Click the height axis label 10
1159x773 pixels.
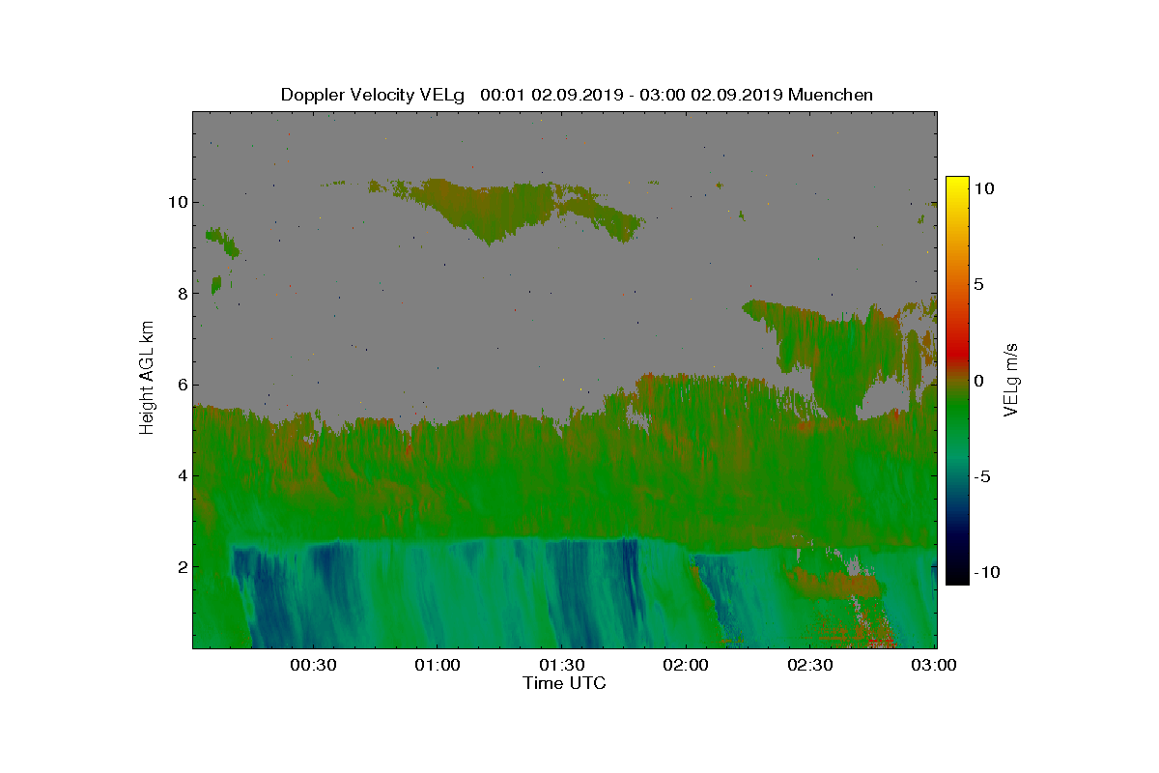[177, 202]
